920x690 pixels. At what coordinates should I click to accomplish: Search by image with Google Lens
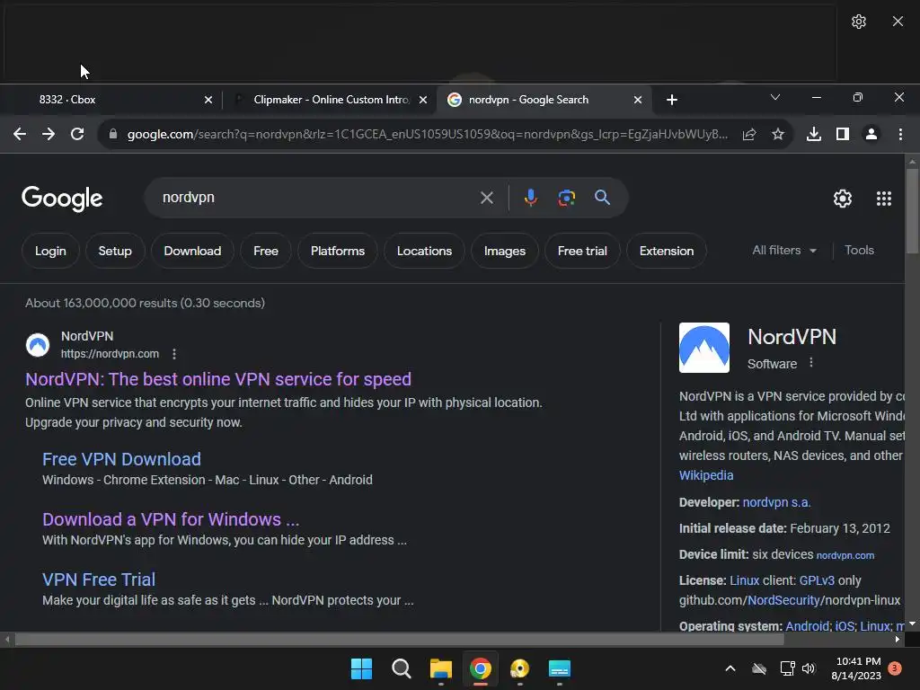[566, 198]
